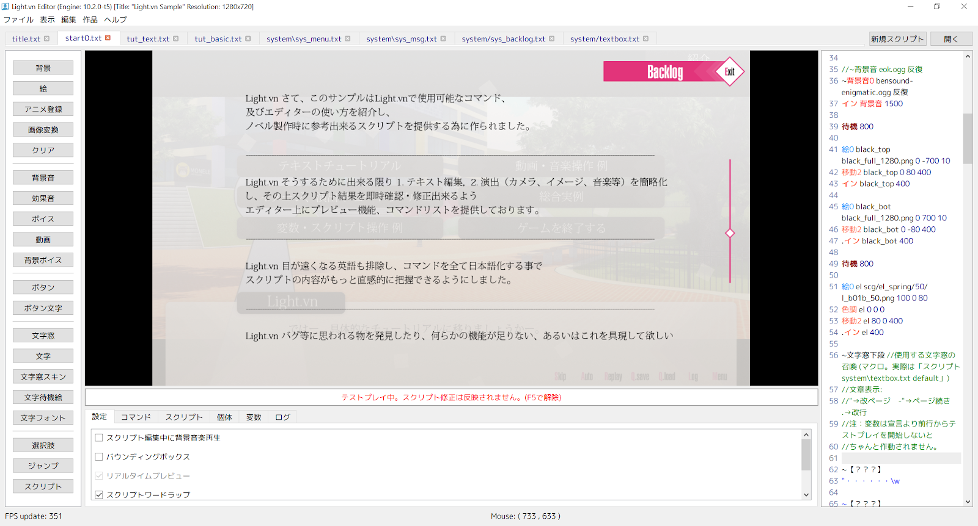Switch to the tut_basic.txt tab
Image resolution: width=978 pixels, height=526 pixels.
218,38
